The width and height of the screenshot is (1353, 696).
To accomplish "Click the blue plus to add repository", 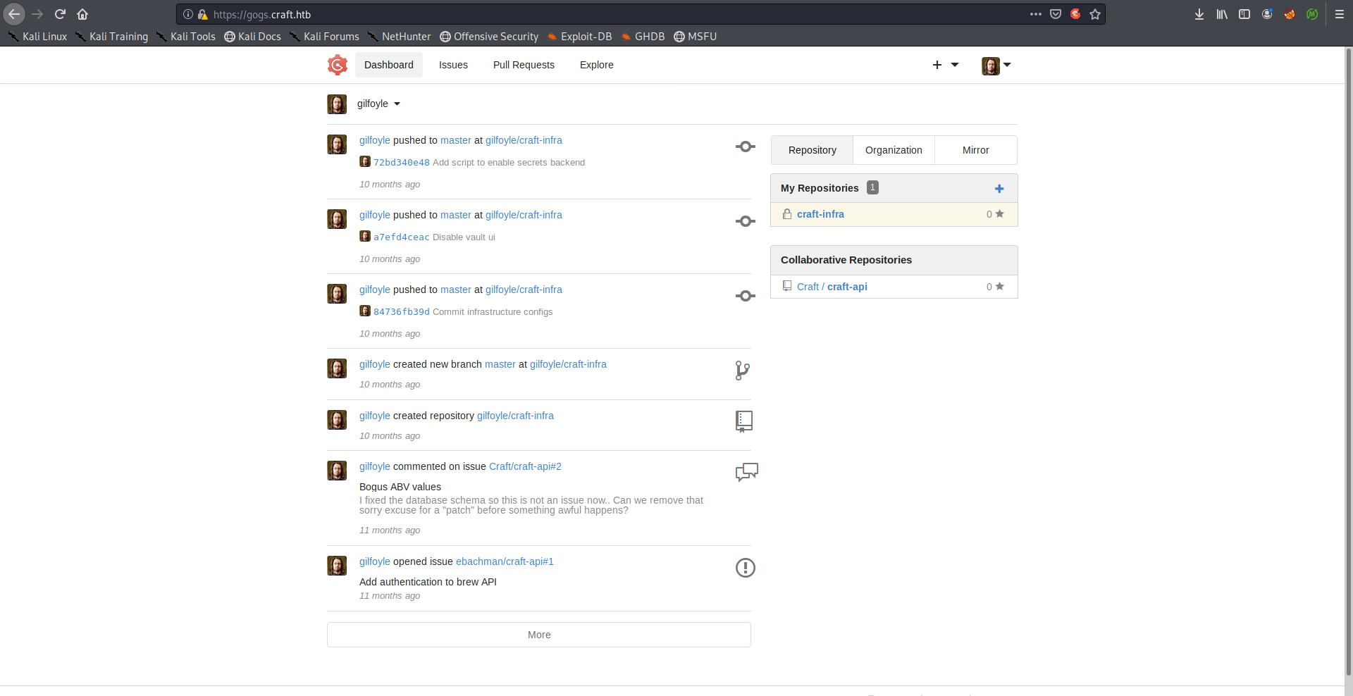I will click(999, 189).
